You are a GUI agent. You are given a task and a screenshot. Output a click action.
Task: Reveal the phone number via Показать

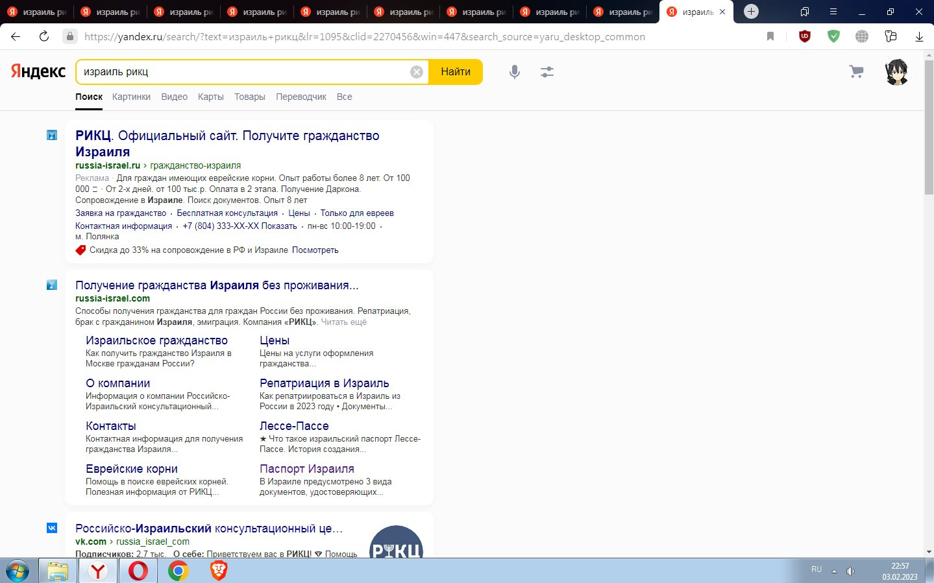click(279, 226)
